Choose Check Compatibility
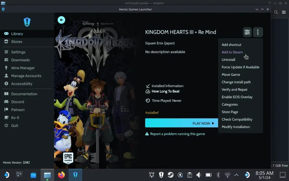 point(240,120)
